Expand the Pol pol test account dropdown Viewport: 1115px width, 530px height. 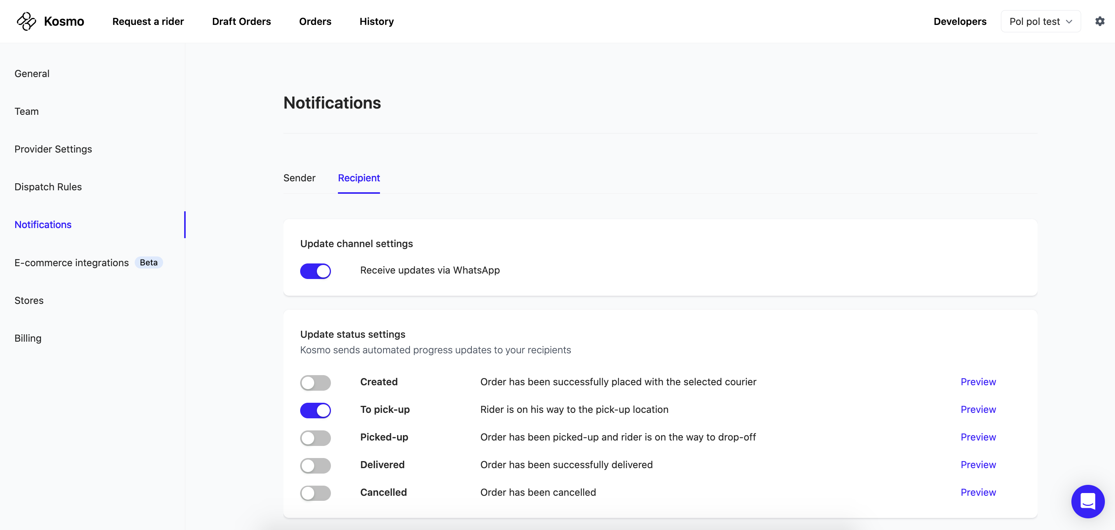(1040, 21)
